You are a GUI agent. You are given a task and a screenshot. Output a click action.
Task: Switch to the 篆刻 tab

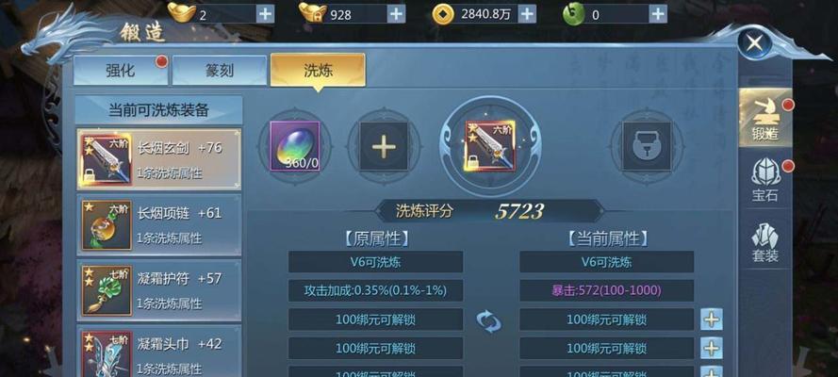[219, 70]
